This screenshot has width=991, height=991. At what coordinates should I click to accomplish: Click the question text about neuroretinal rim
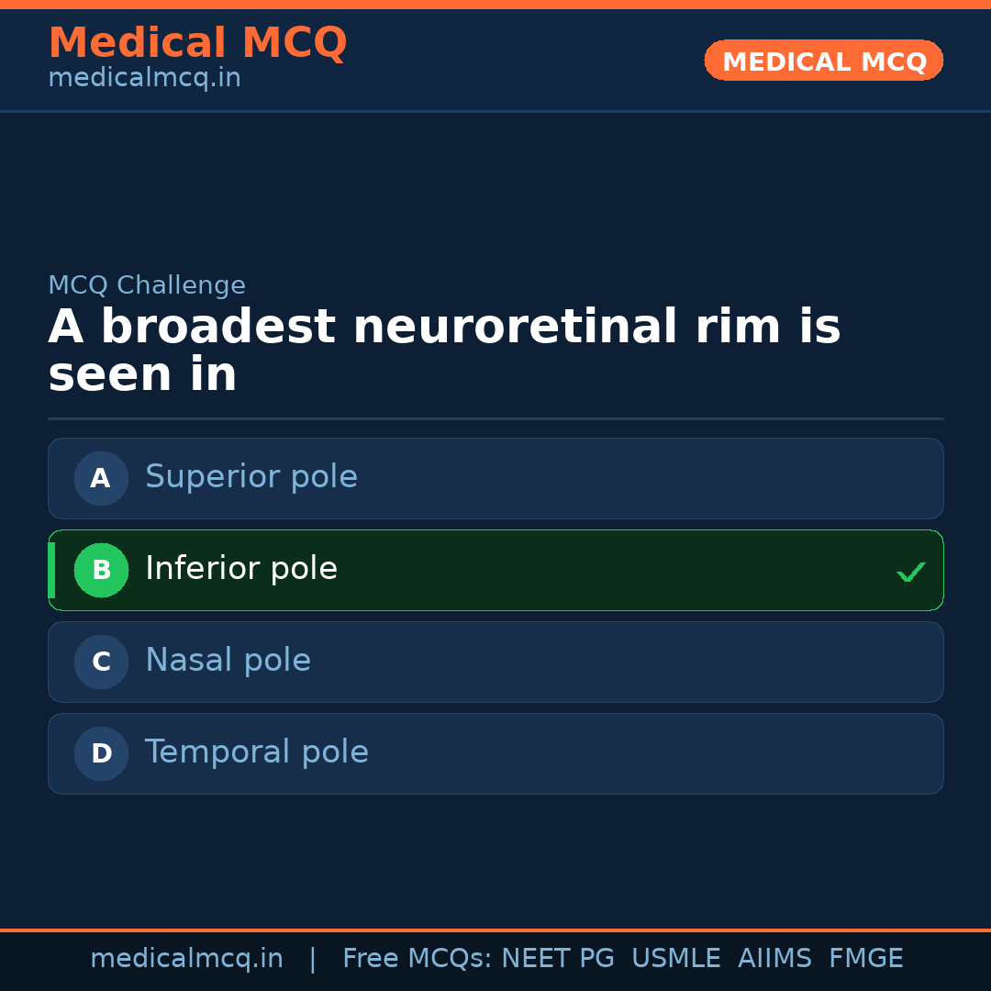[444, 351]
